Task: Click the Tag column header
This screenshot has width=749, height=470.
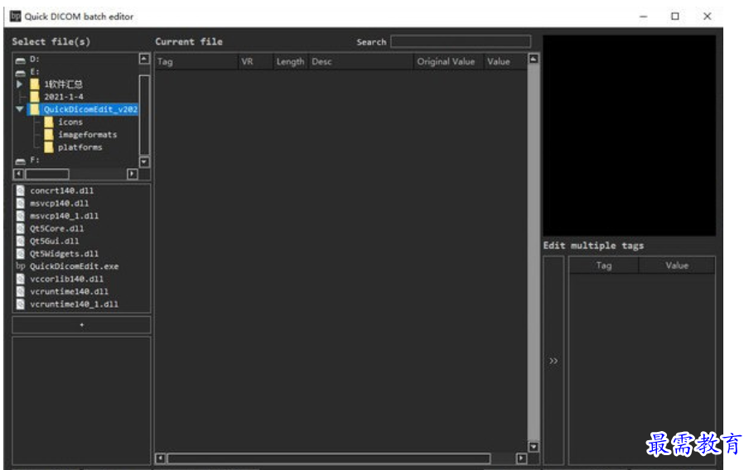Action: pyautogui.click(x=196, y=61)
